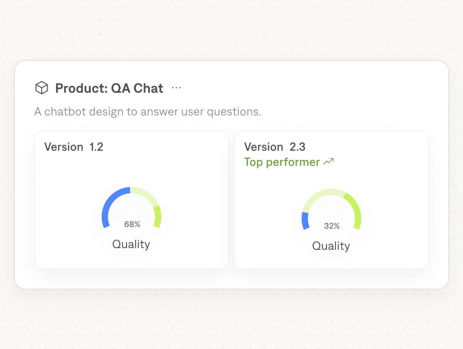Click the 32% value in the gauge
The width and height of the screenshot is (463, 349).
pos(332,226)
